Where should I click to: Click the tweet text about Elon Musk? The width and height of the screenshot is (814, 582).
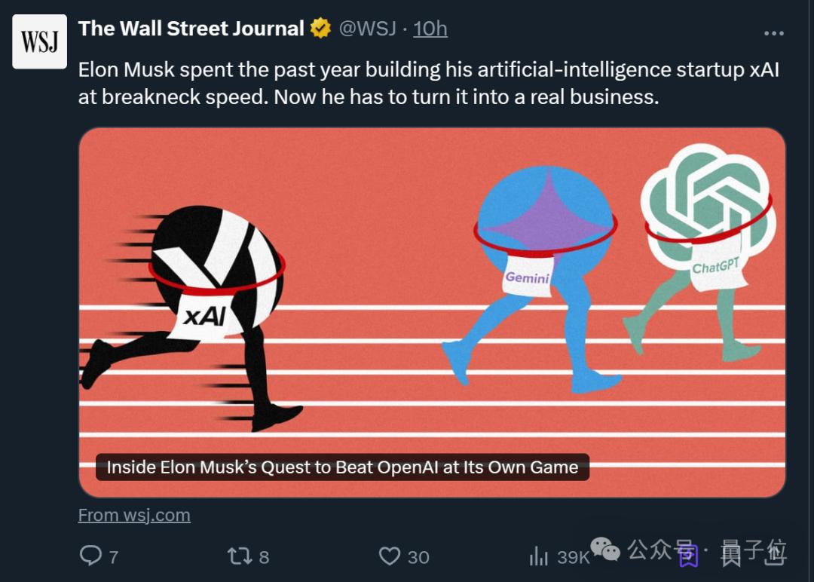(422, 83)
